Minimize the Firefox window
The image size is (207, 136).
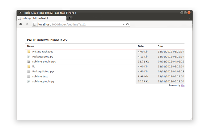coord(182,13)
